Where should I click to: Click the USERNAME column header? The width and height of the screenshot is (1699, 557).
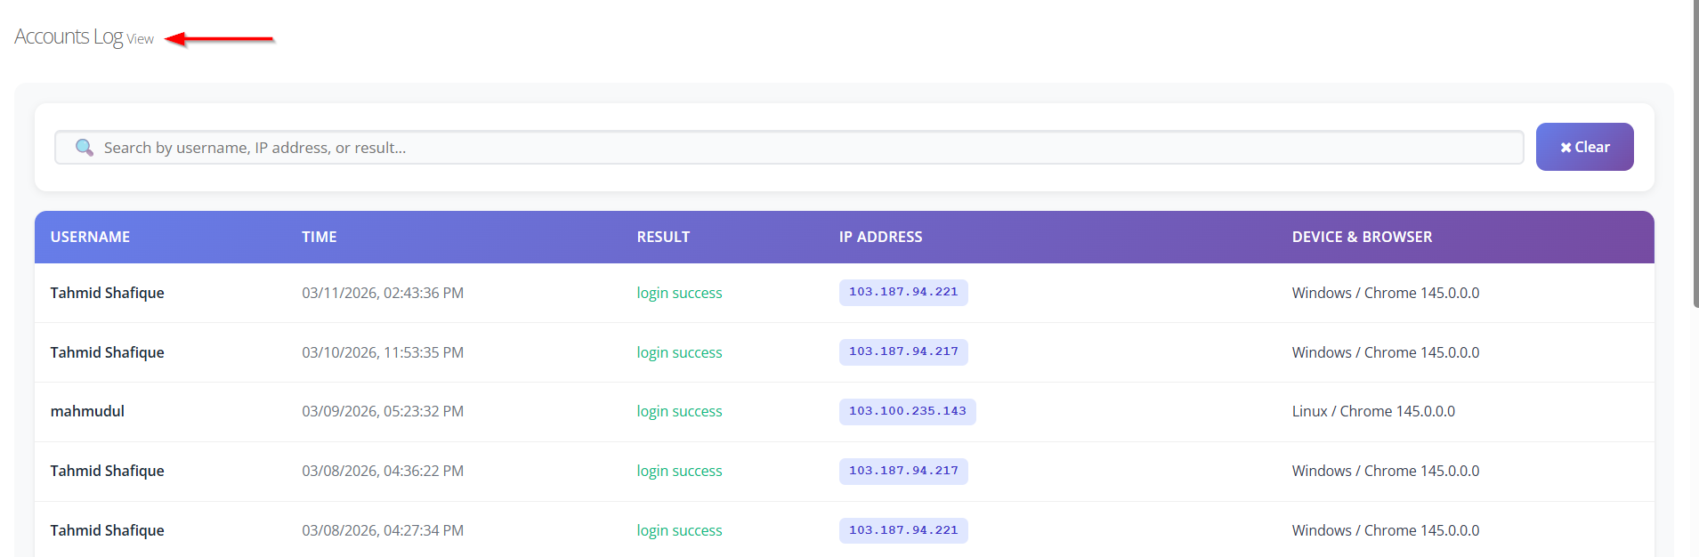point(90,237)
